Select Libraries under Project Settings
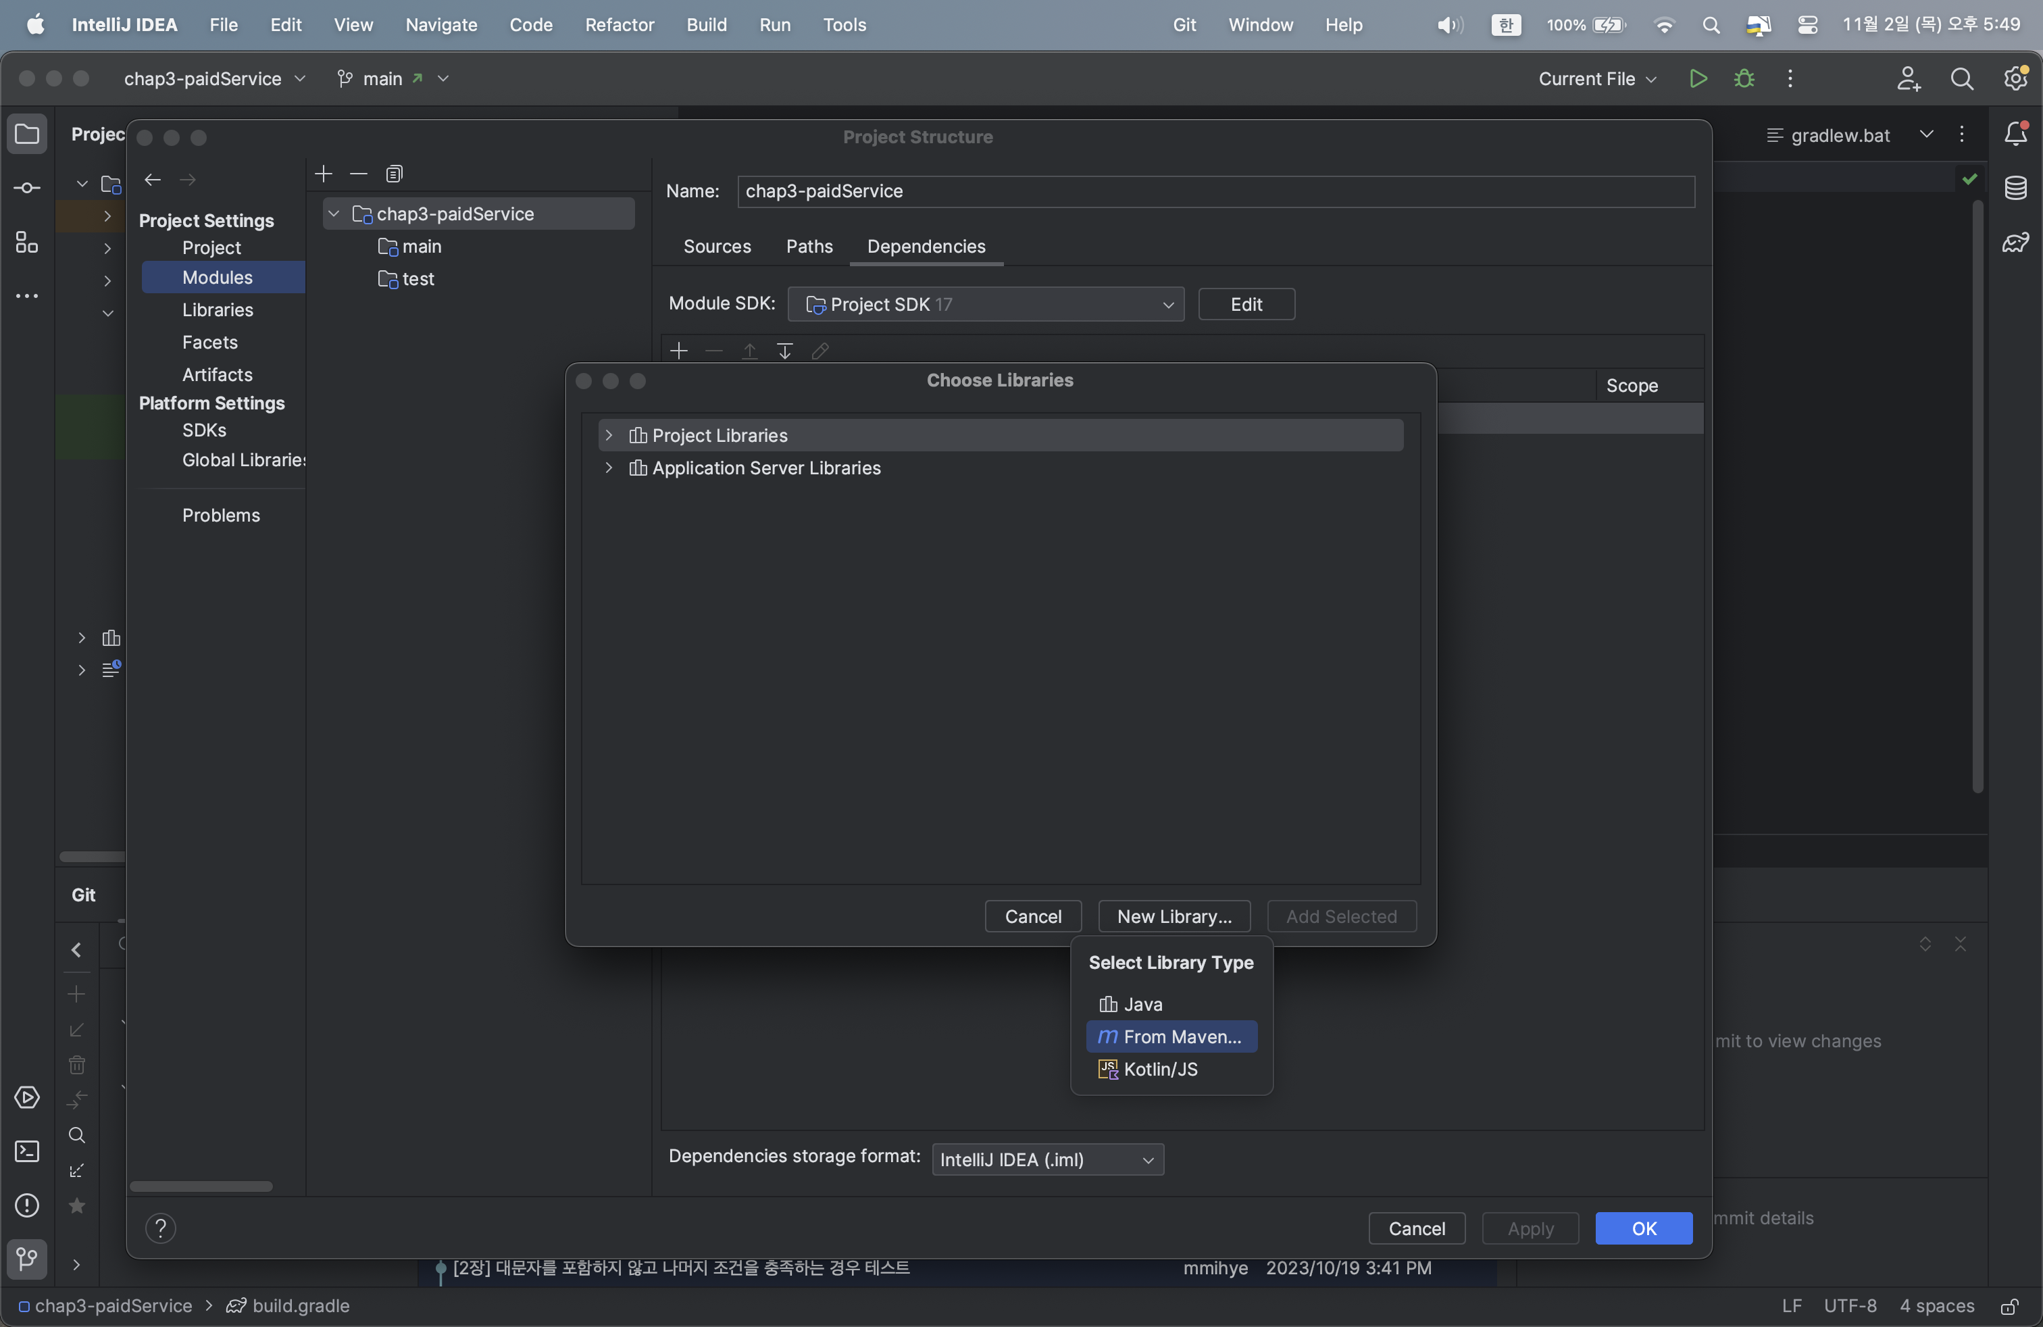This screenshot has width=2043, height=1327. point(217,309)
